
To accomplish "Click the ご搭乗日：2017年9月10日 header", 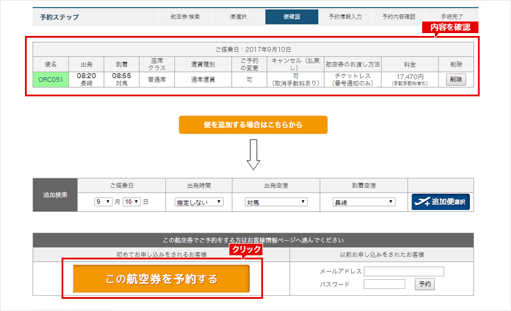I will click(x=253, y=49).
